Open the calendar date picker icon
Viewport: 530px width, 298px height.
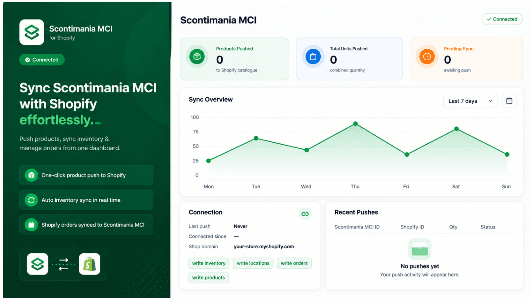(509, 101)
